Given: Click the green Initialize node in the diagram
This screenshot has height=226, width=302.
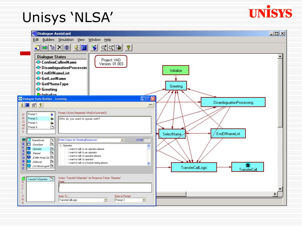Looking at the screenshot, I should coord(176,70).
